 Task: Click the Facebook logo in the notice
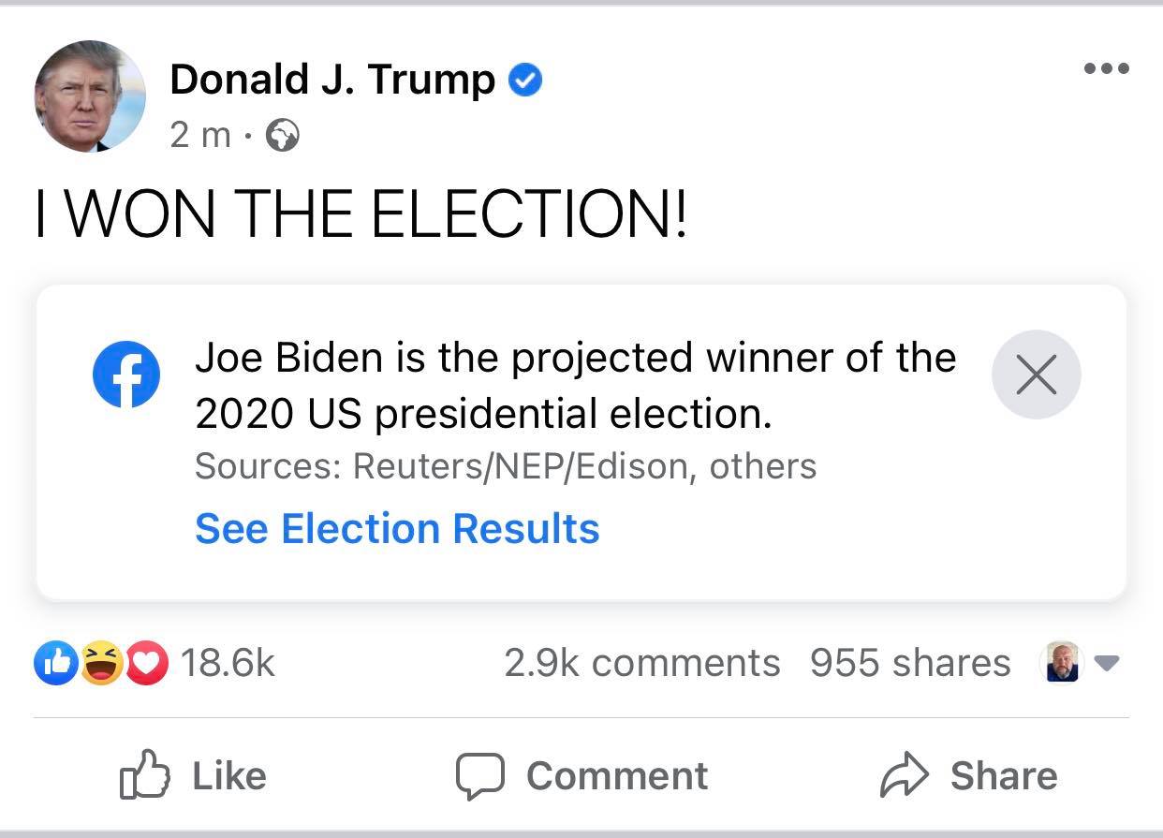coord(125,375)
